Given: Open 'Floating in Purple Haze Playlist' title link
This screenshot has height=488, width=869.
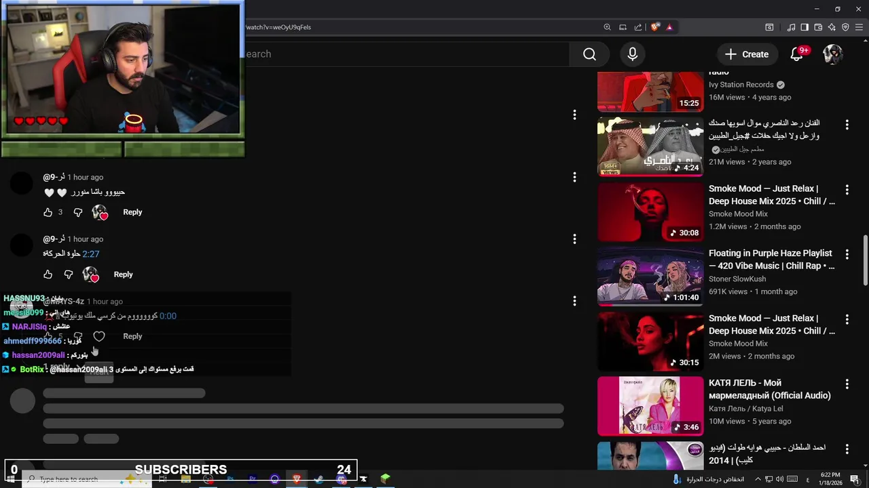Looking at the screenshot, I should coord(772,260).
